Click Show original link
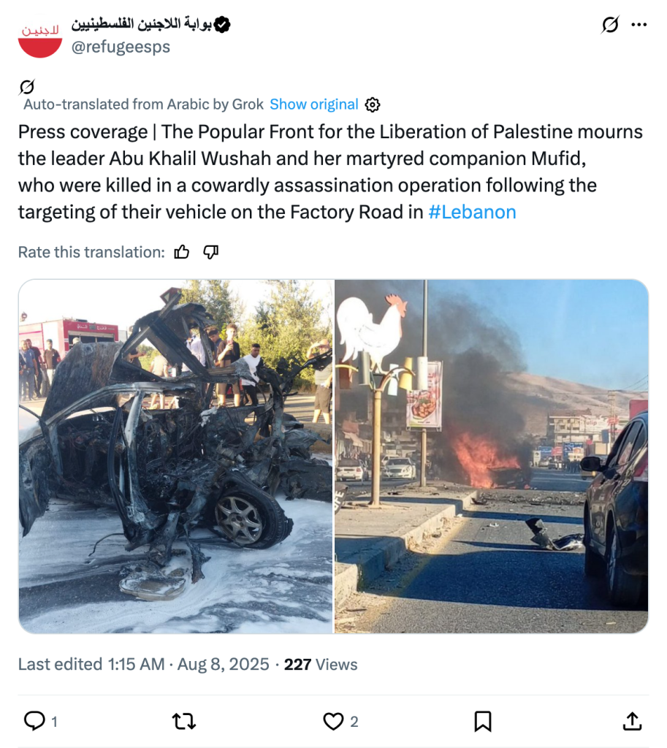The height and width of the screenshot is (748, 667). [x=314, y=104]
